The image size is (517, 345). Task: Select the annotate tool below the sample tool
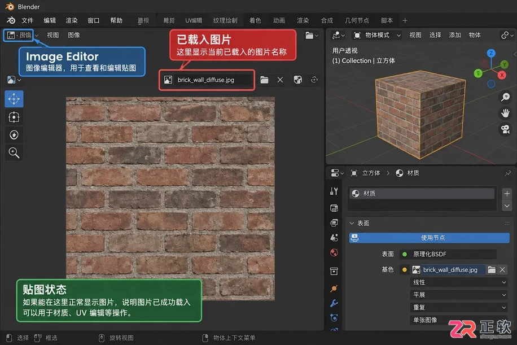tap(14, 134)
